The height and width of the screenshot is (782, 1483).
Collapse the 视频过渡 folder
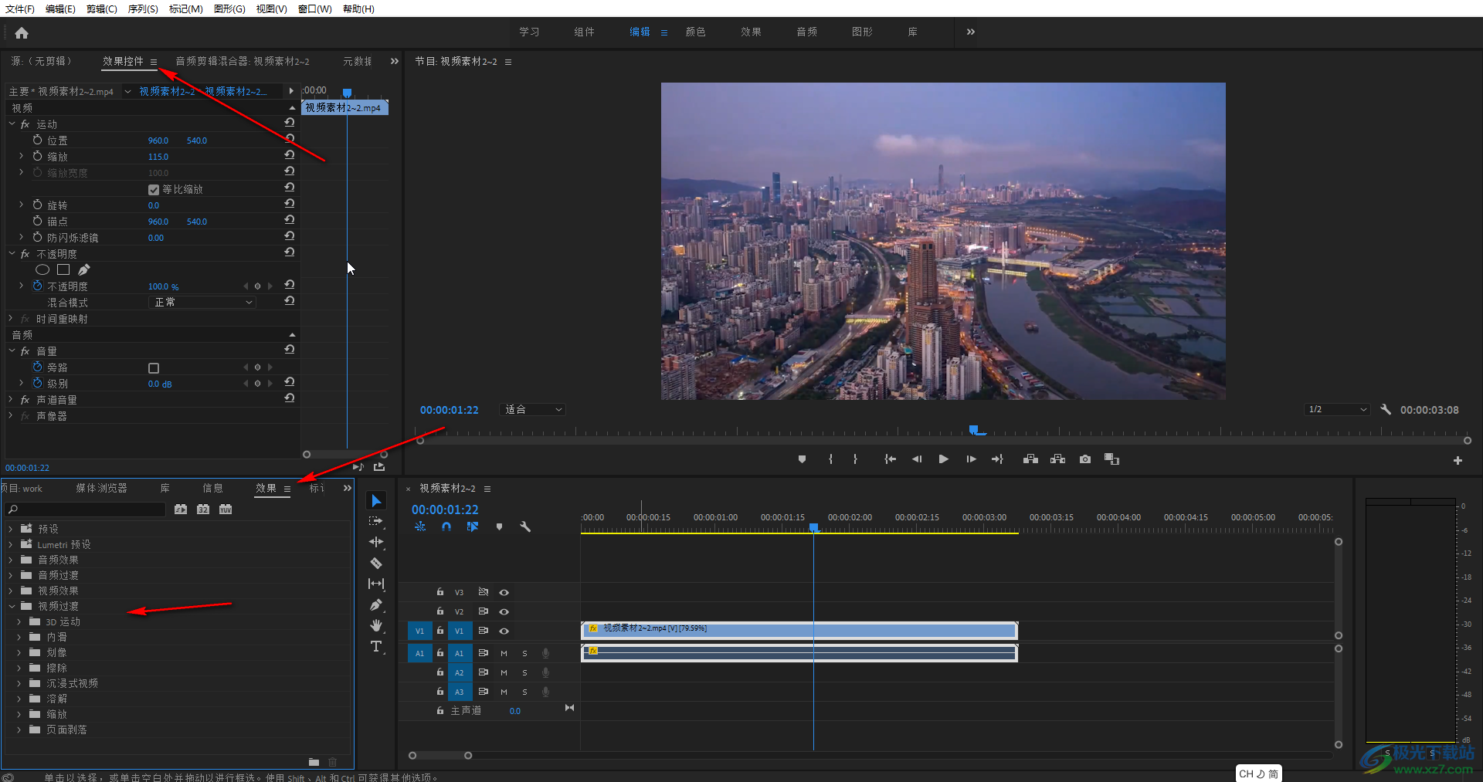(x=12, y=606)
